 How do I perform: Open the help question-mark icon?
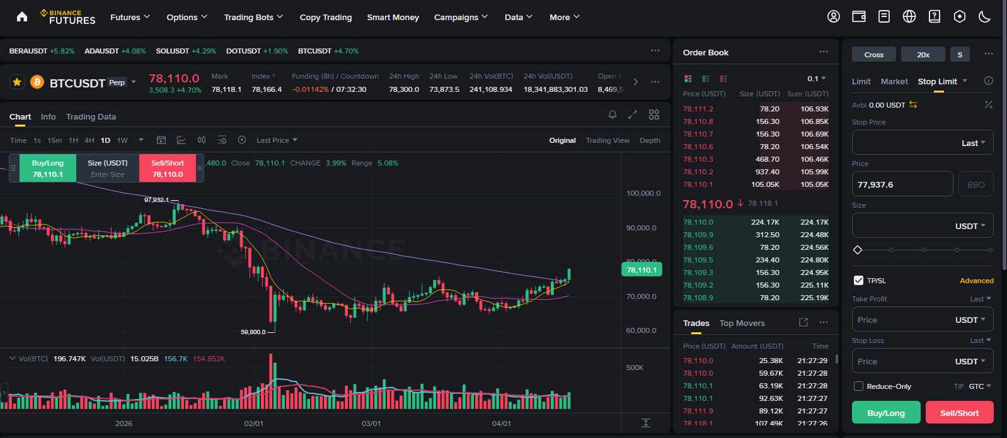[x=935, y=17]
